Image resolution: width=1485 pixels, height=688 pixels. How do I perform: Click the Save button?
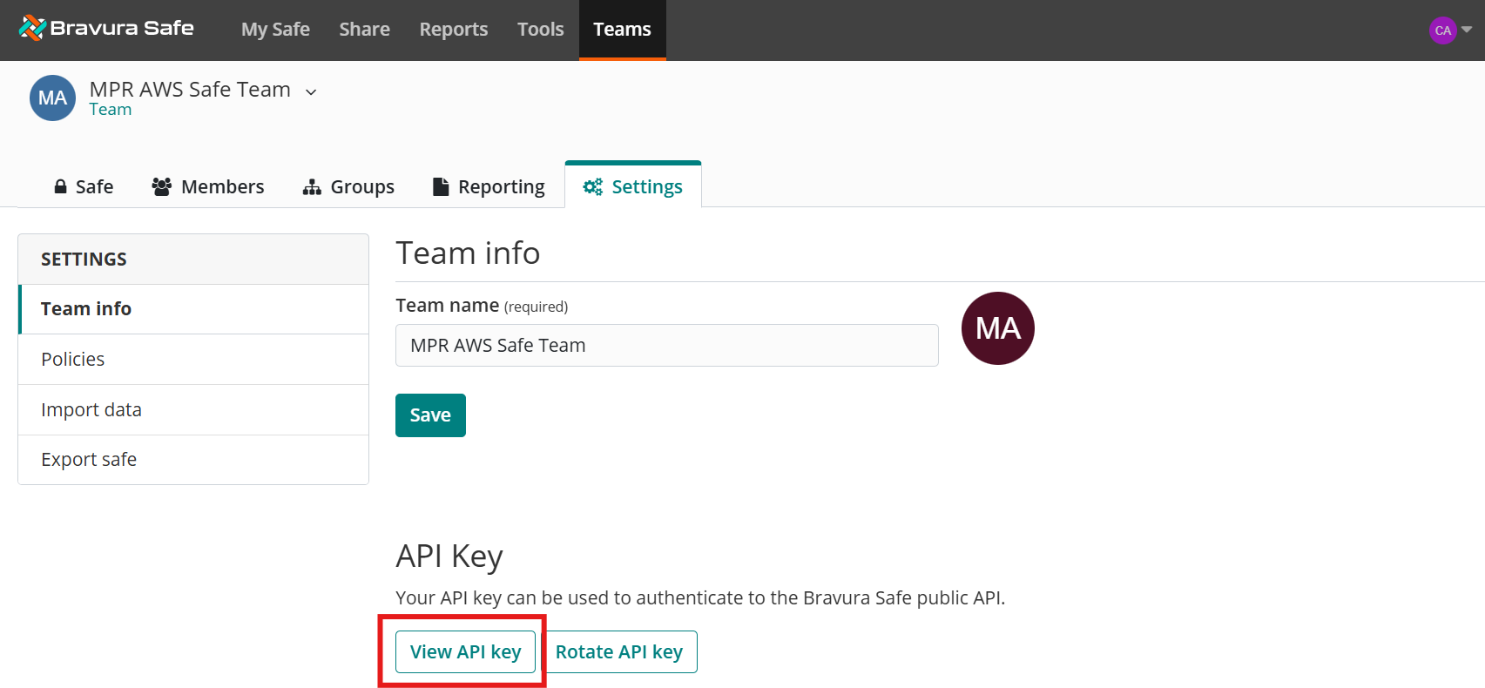430,415
